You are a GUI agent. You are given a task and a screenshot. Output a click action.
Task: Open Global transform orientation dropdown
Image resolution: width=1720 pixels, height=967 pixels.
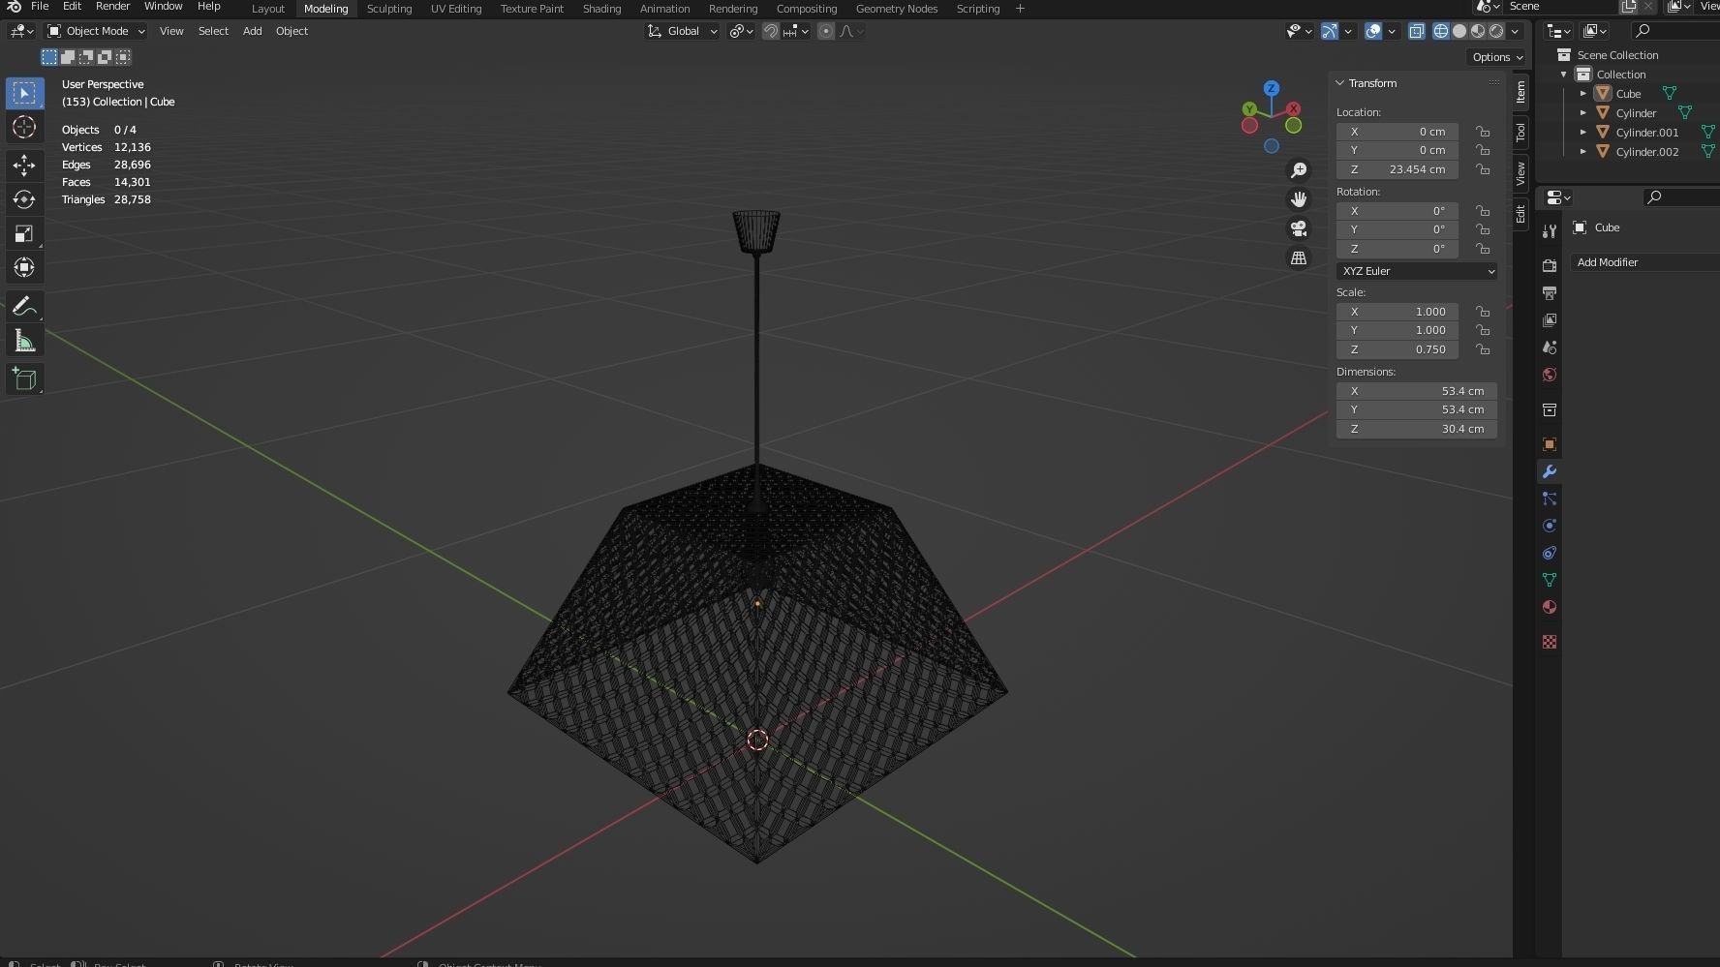coord(683,31)
